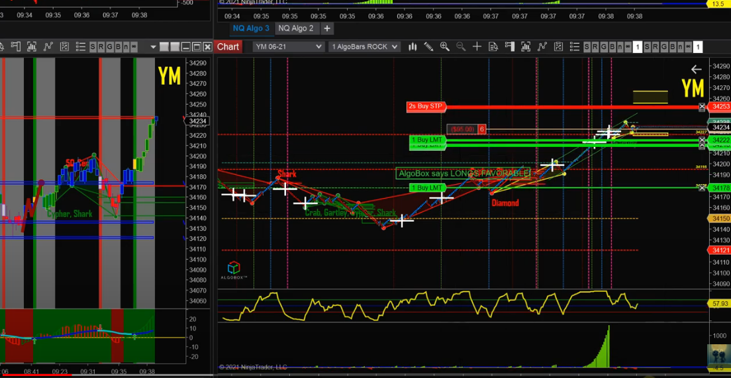Click the first grey square in left toolbar

164,46
